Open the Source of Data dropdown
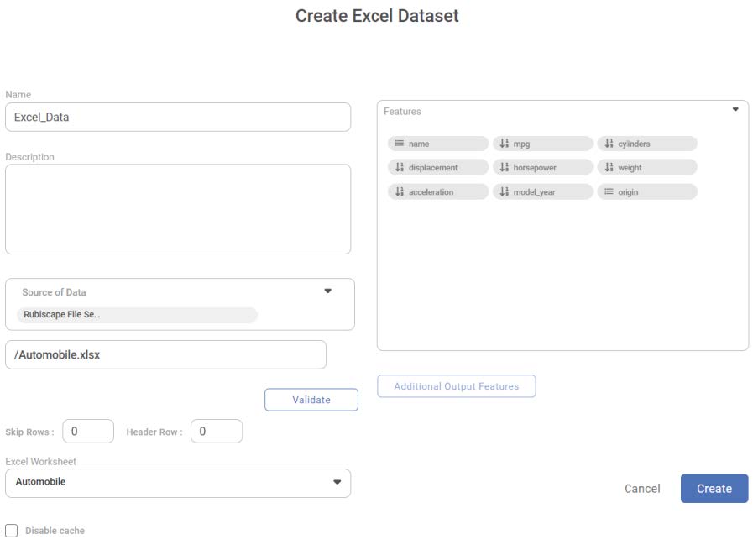Viewport: 753px width, 550px height. (327, 291)
